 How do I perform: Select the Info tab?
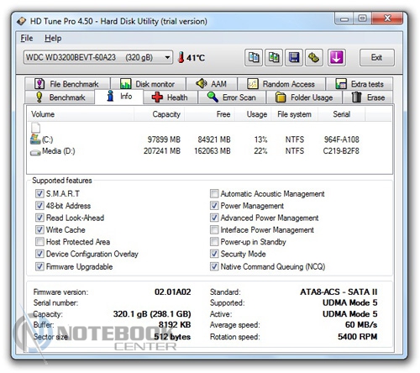tap(119, 97)
